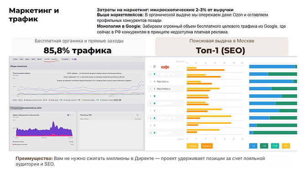Toggle the ad-traffic legend item with blue dot
The image size is (301, 169).
pyautogui.click(x=72, y=100)
